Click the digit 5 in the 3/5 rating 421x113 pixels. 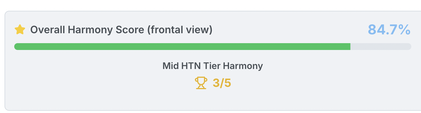(x=228, y=83)
